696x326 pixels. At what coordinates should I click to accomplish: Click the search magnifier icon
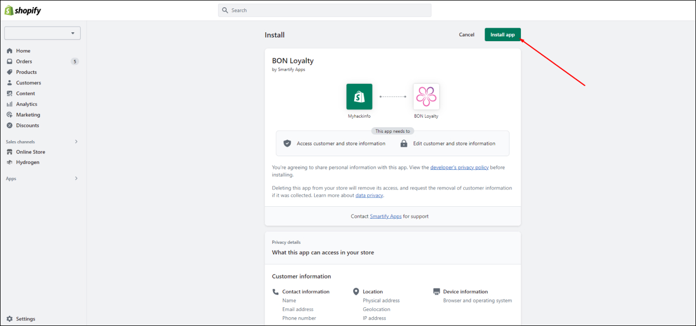point(225,10)
